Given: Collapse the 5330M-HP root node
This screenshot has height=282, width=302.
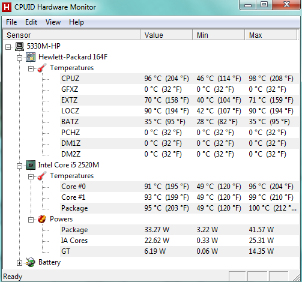Looking at the screenshot, I should coord(8,47).
